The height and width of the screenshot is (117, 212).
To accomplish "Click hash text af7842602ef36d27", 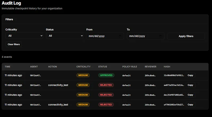I will point(174,105).
